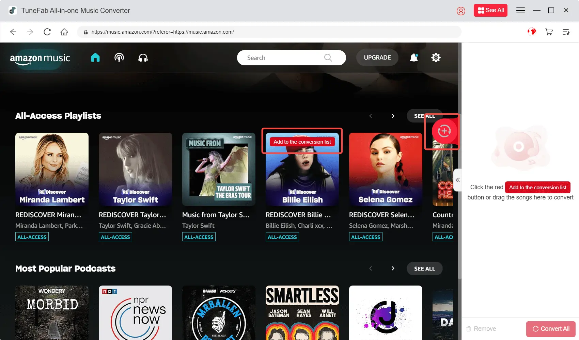The width and height of the screenshot is (579, 340).
Task: Open the shopping cart icon
Action: coord(549,32)
